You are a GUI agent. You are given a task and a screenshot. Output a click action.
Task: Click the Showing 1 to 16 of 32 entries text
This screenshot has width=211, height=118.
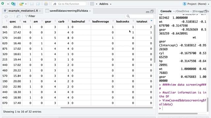pos(22,112)
